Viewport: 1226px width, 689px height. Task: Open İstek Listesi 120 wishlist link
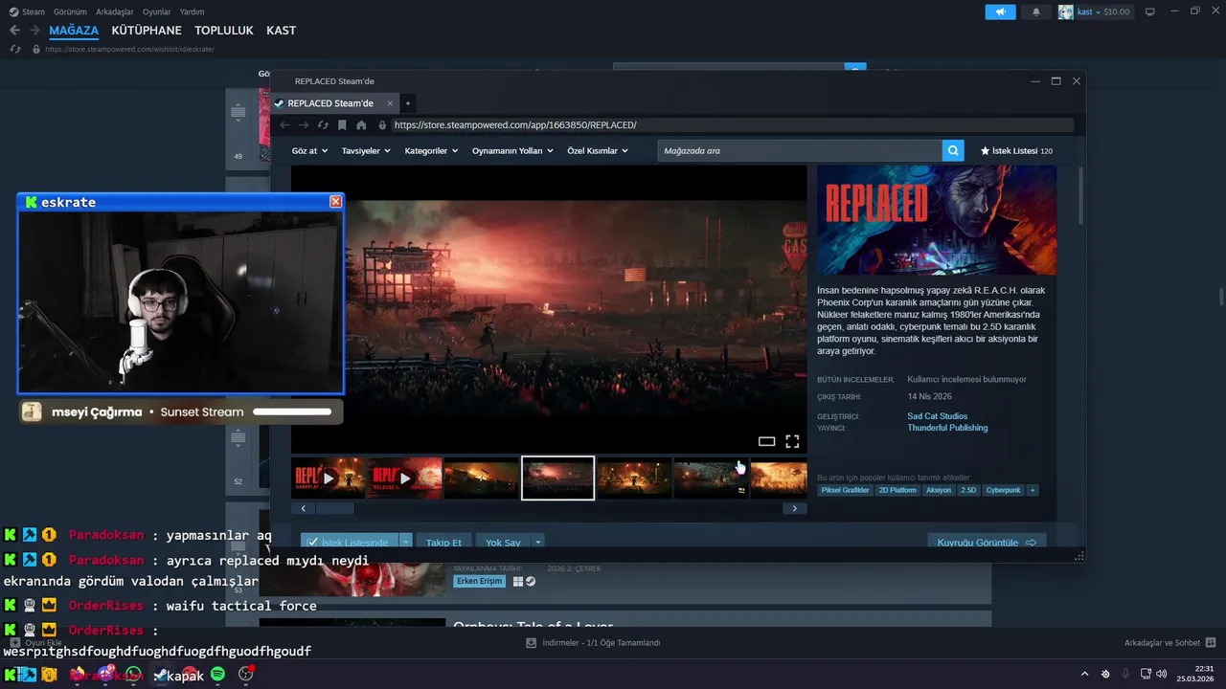[1016, 151]
